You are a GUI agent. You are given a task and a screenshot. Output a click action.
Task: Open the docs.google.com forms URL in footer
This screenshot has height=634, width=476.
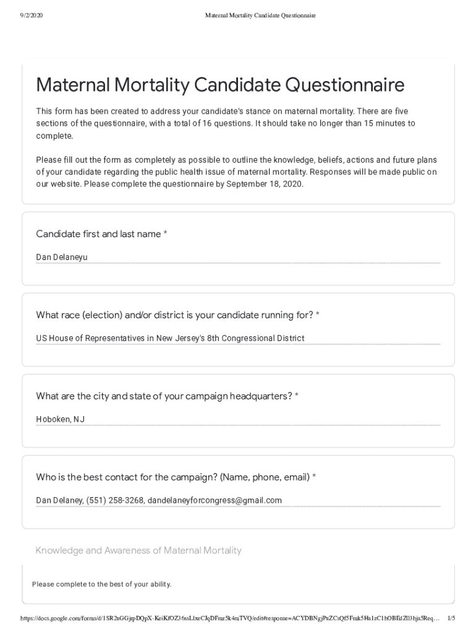click(229, 618)
